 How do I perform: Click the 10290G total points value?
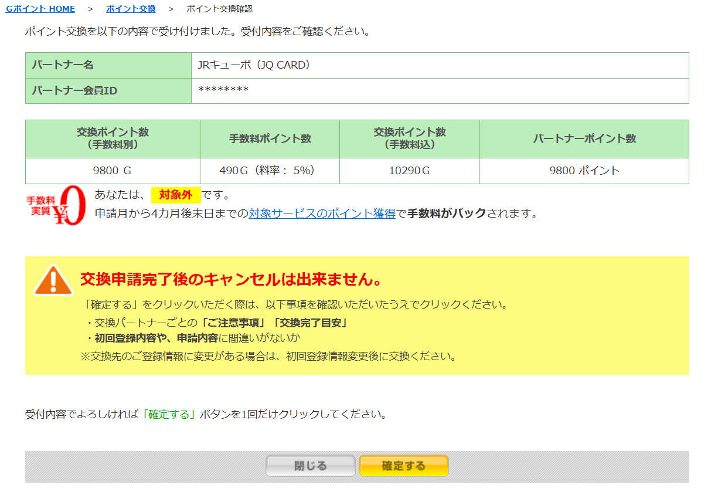click(x=409, y=171)
